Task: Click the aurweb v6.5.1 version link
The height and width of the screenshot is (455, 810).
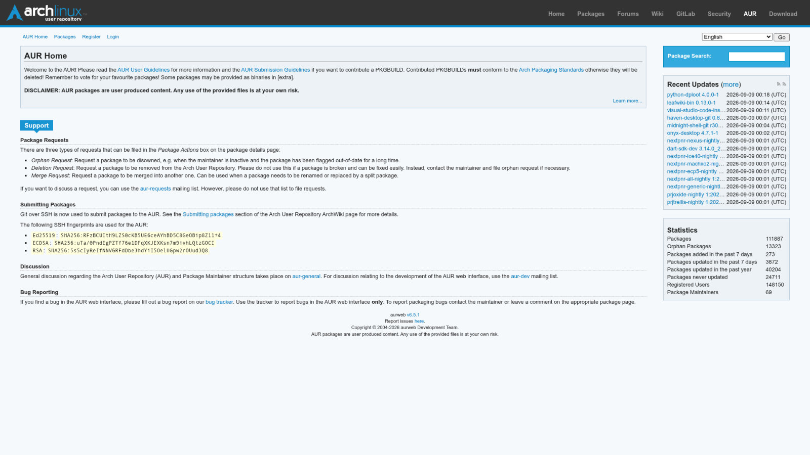Action: pyautogui.click(x=413, y=315)
